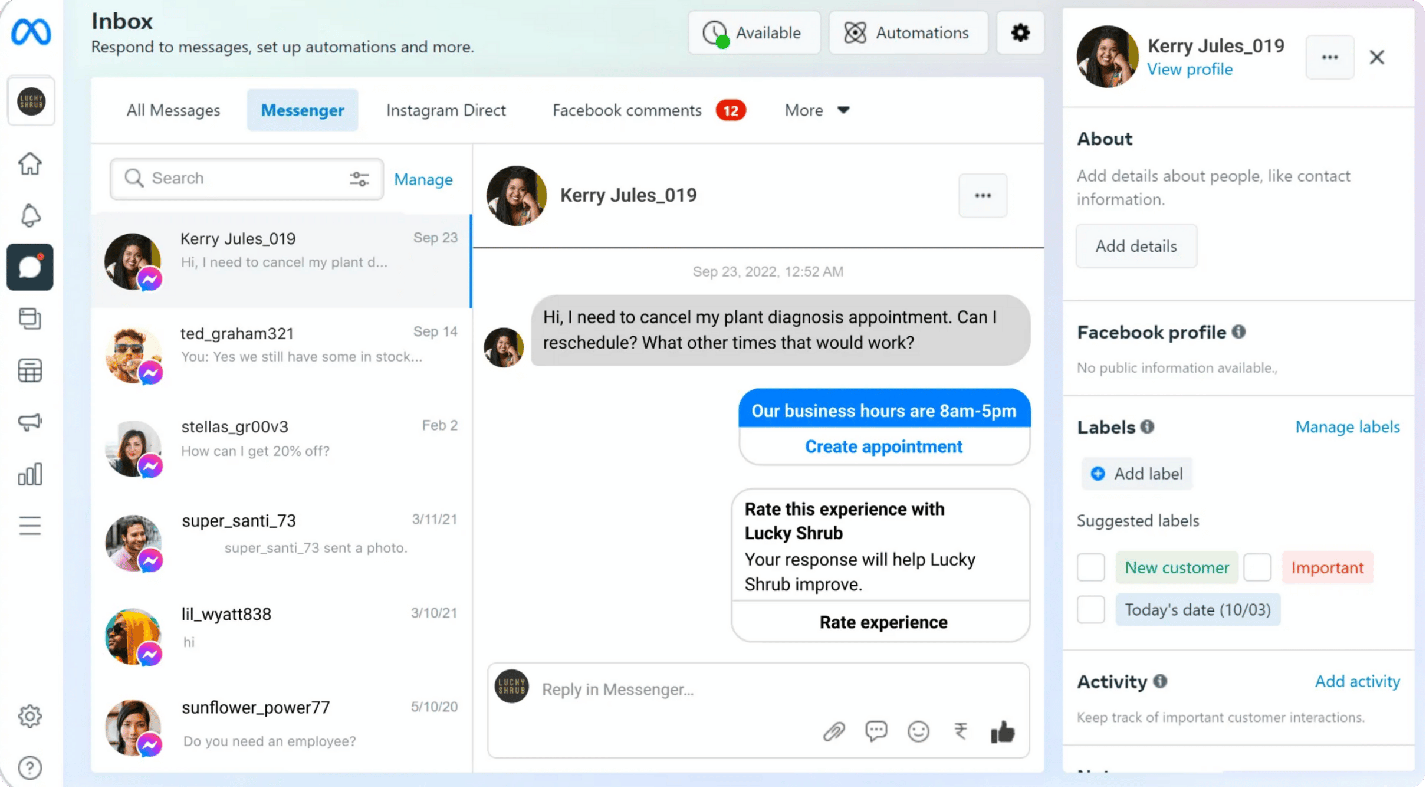
Task: Open notifications bell in sidebar
Action: point(30,215)
